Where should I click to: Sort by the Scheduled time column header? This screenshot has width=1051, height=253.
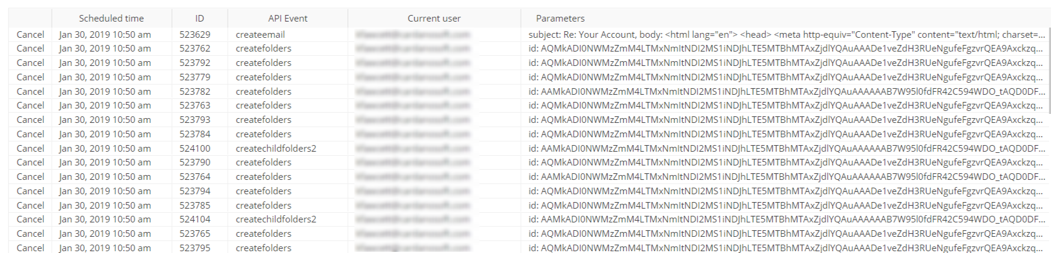click(111, 19)
